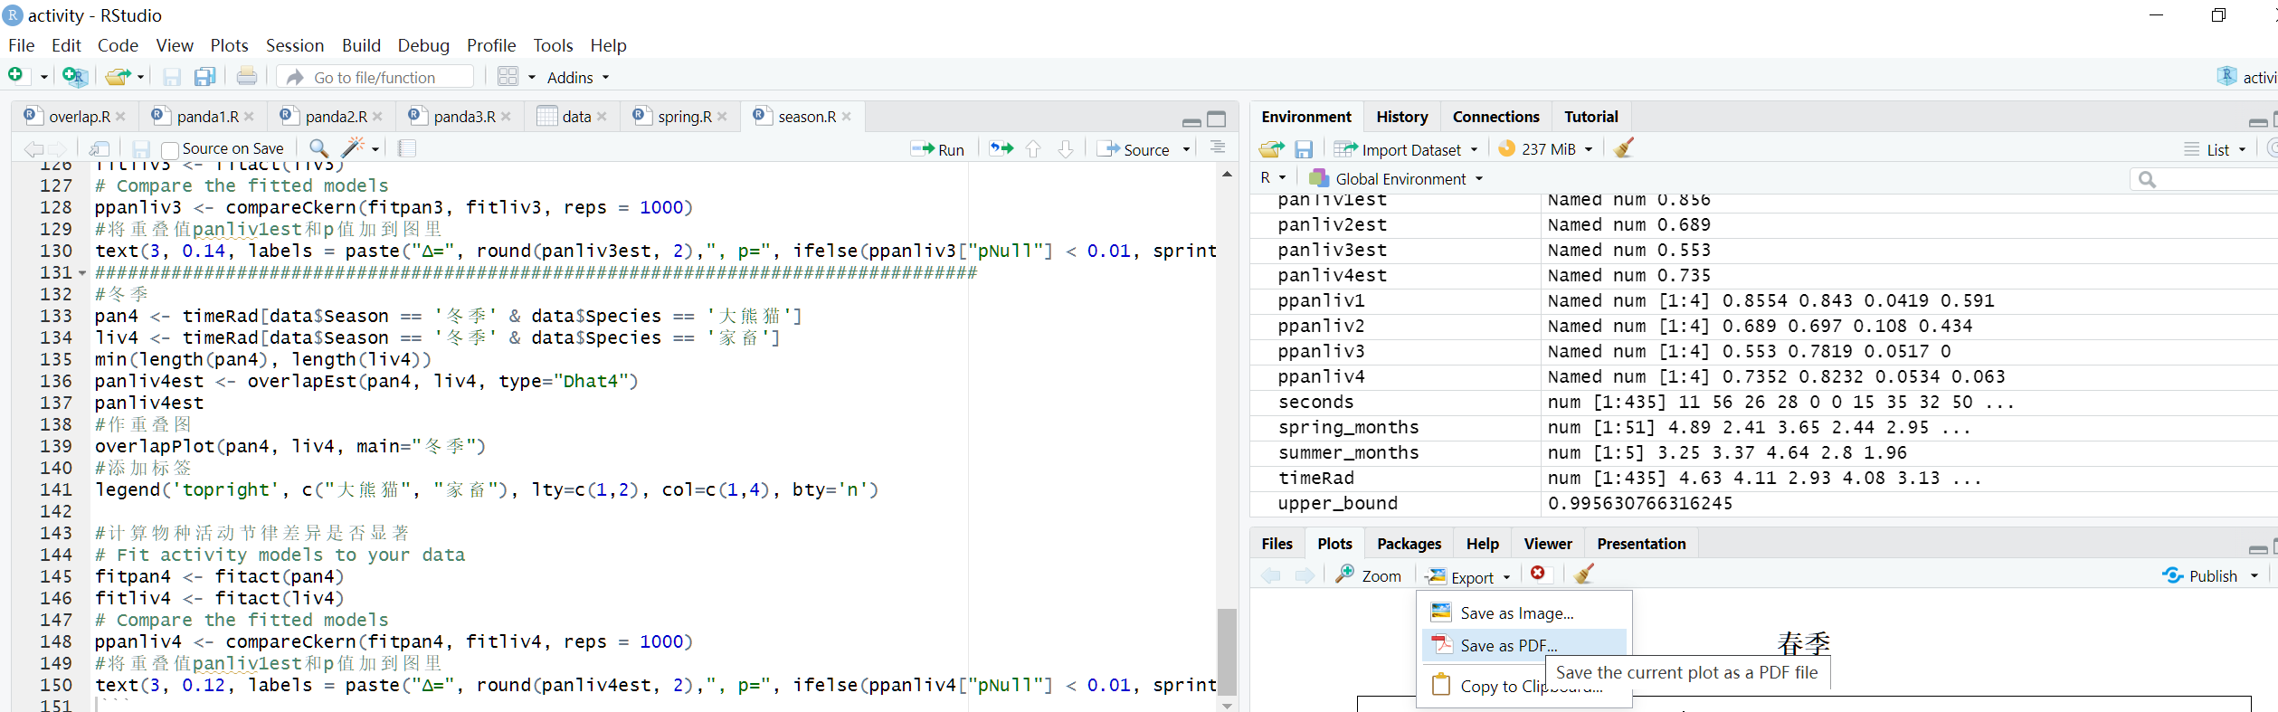Open memory usage 237 MiB dropdown
This screenshot has width=2278, height=712.
tap(1545, 149)
